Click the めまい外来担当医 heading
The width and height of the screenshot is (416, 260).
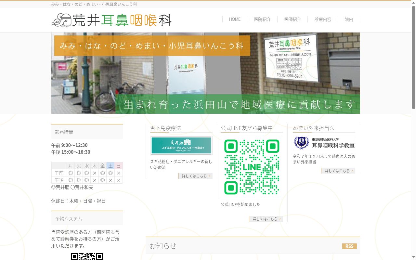click(x=314, y=128)
